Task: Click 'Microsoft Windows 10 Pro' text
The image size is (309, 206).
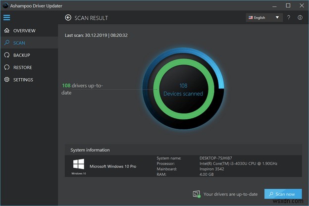Action: [113, 166]
